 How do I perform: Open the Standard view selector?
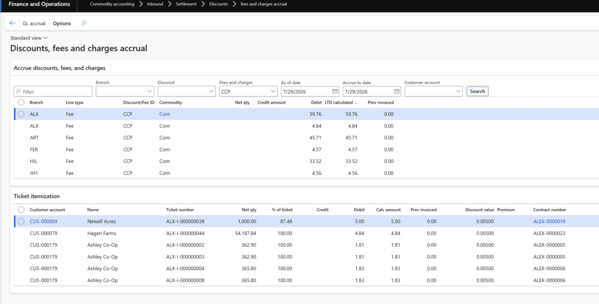click(29, 38)
